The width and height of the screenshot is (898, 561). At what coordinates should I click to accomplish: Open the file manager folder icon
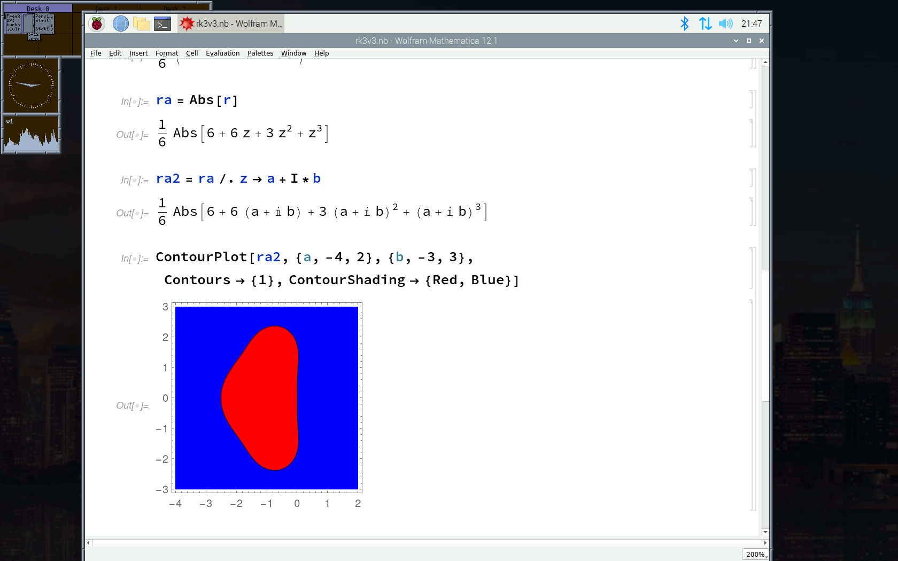point(142,24)
